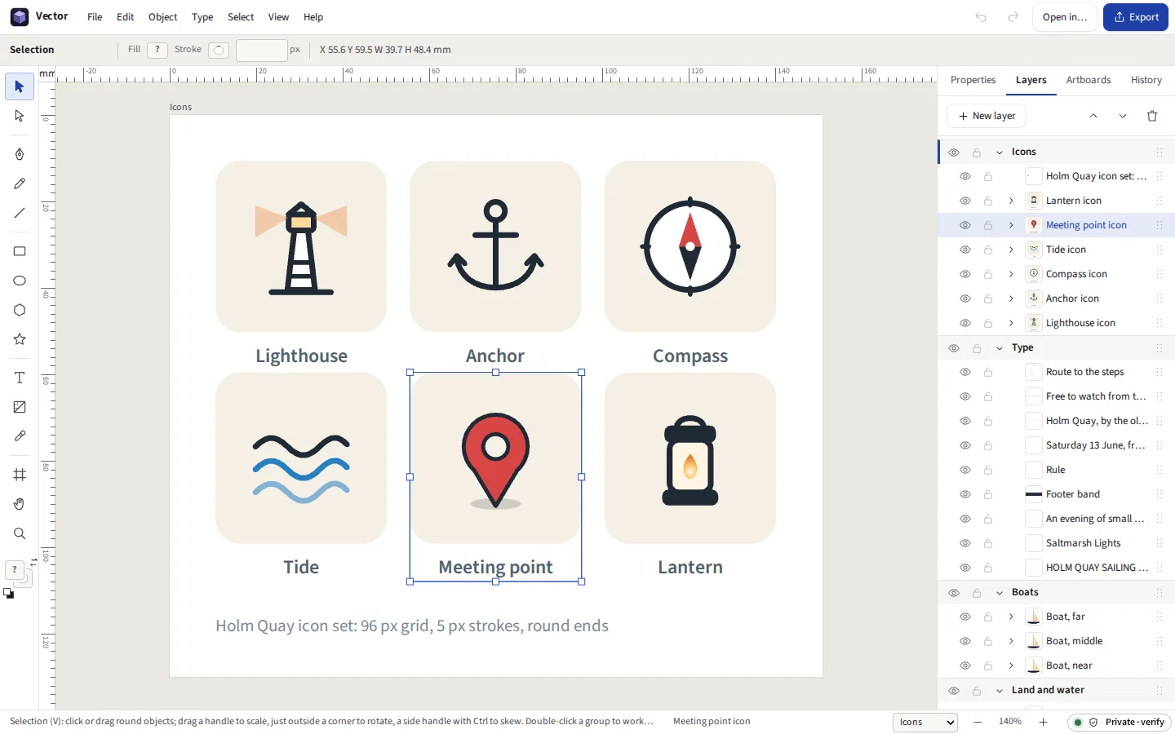
Task: Switch to the History tab
Action: 1146,80
